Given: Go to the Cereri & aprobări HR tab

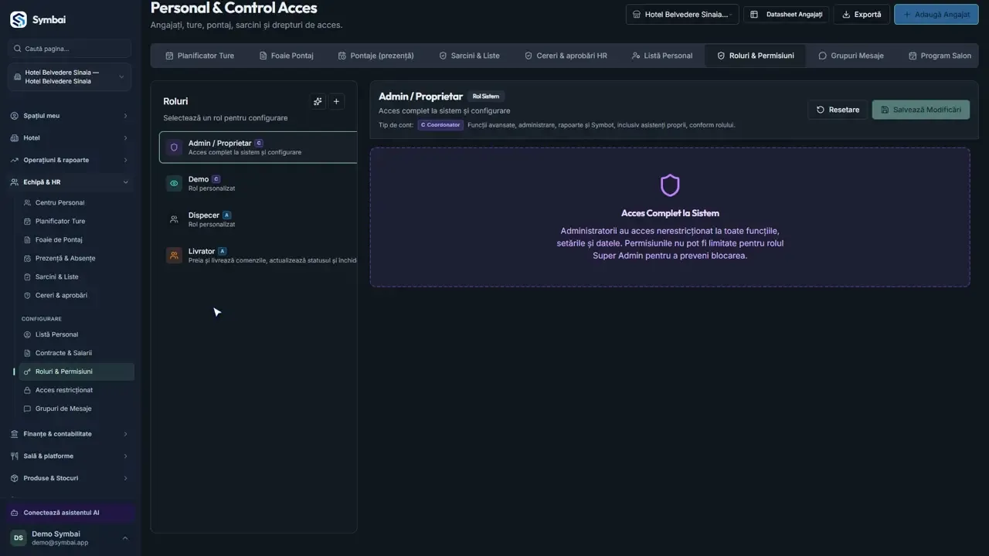Looking at the screenshot, I should tap(566, 56).
